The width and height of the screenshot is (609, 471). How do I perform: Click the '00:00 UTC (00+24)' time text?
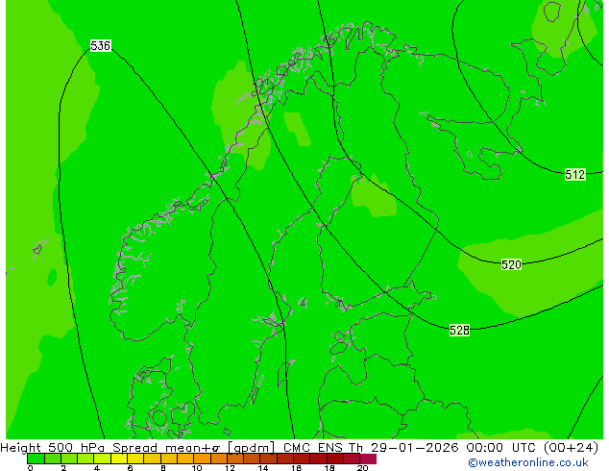(532, 448)
